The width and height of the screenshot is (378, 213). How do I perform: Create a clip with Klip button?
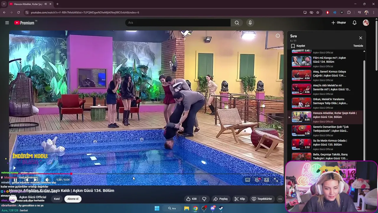point(239,199)
